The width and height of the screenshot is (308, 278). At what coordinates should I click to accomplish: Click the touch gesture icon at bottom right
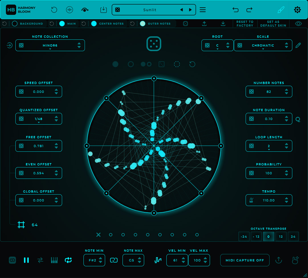[x=295, y=260]
